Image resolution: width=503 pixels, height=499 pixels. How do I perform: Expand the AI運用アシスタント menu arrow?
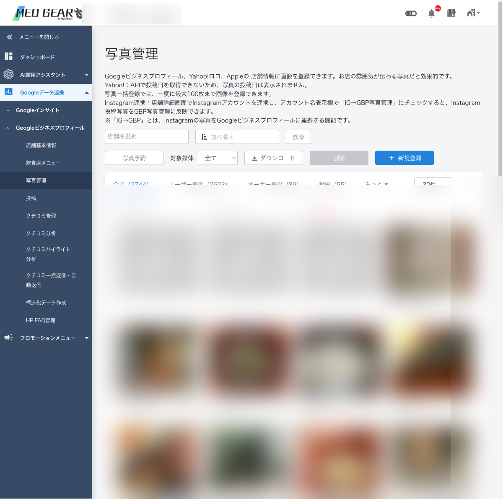(87, 75)
